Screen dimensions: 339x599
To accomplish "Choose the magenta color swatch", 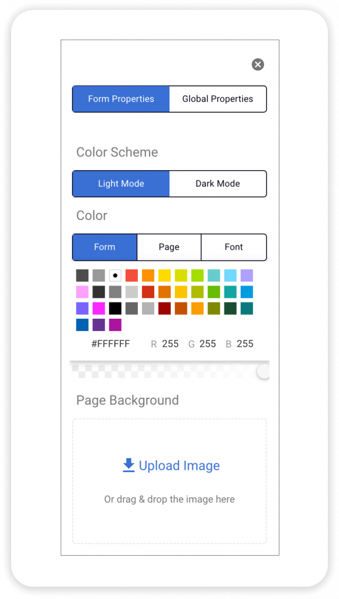I will pos(98,308).
